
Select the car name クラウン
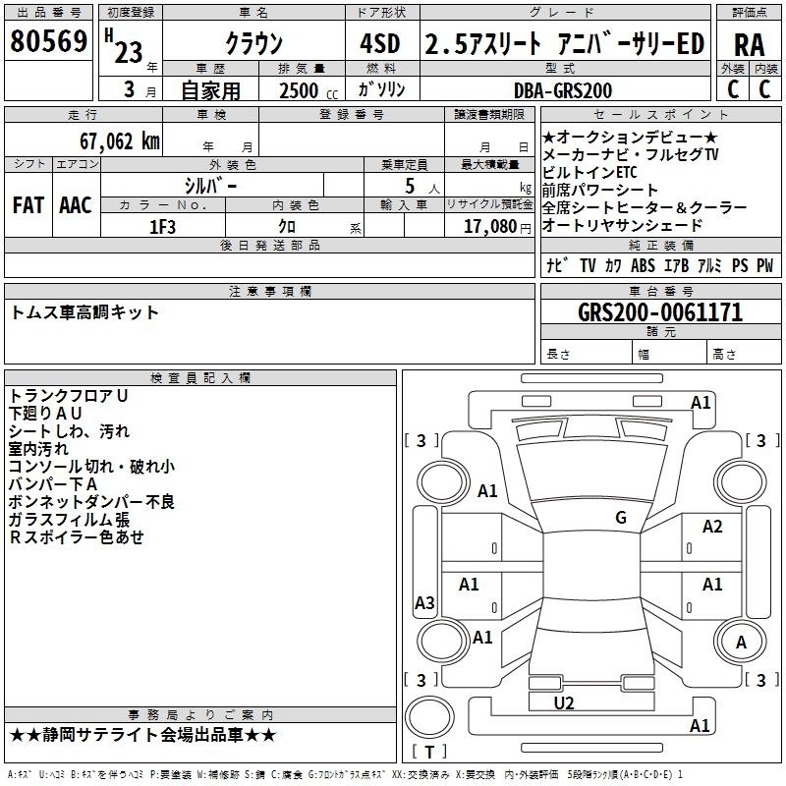coord(253,44)
